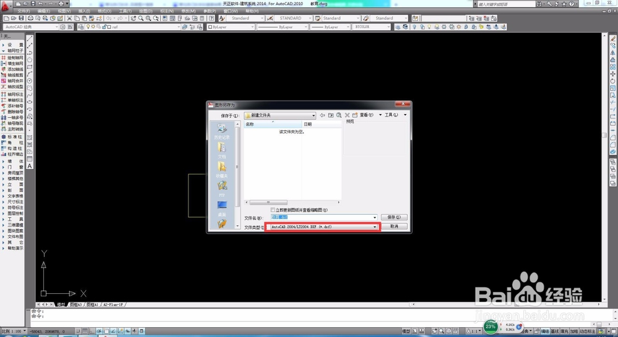Click the green 23% floating monitor widget

point(490,327)
